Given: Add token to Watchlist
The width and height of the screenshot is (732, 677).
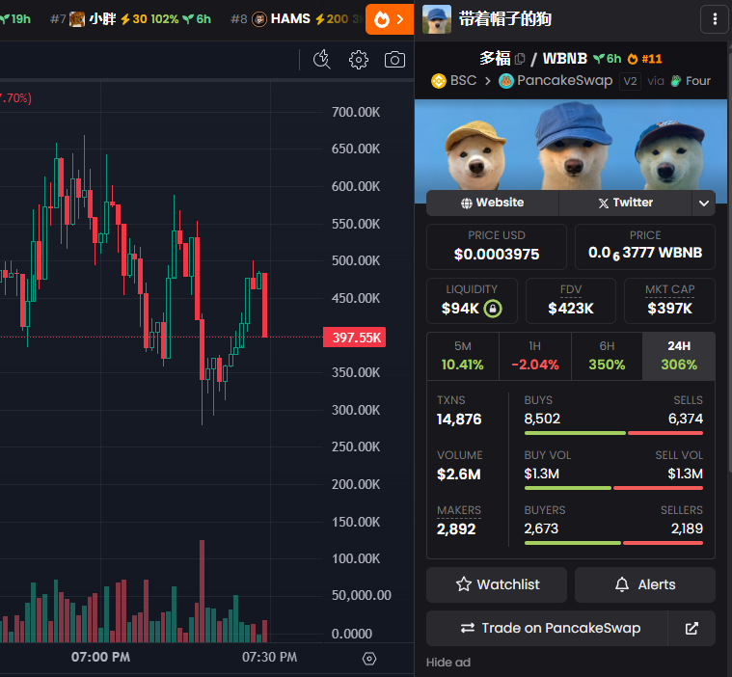Looking at the screenshot, I should [497, 584].
